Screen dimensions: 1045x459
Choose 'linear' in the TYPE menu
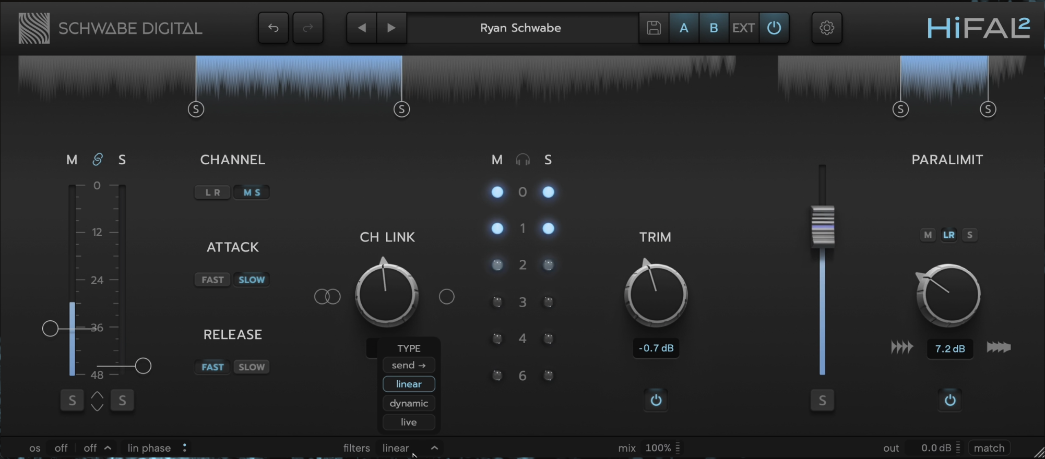point(409,384)
